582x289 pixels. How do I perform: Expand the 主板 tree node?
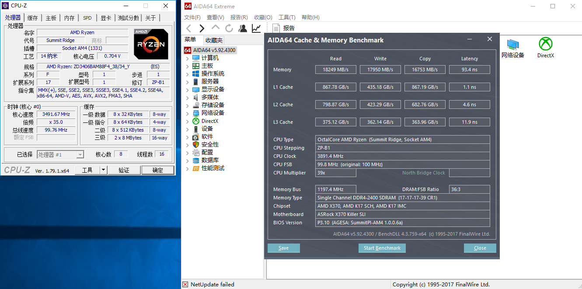click(x=188, y=66)
